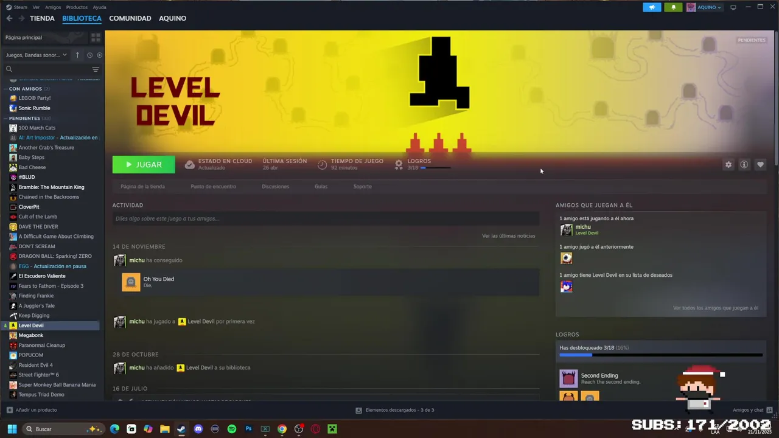Switch library to grid view icon
The image size is (779, 438).
point(96,38)
